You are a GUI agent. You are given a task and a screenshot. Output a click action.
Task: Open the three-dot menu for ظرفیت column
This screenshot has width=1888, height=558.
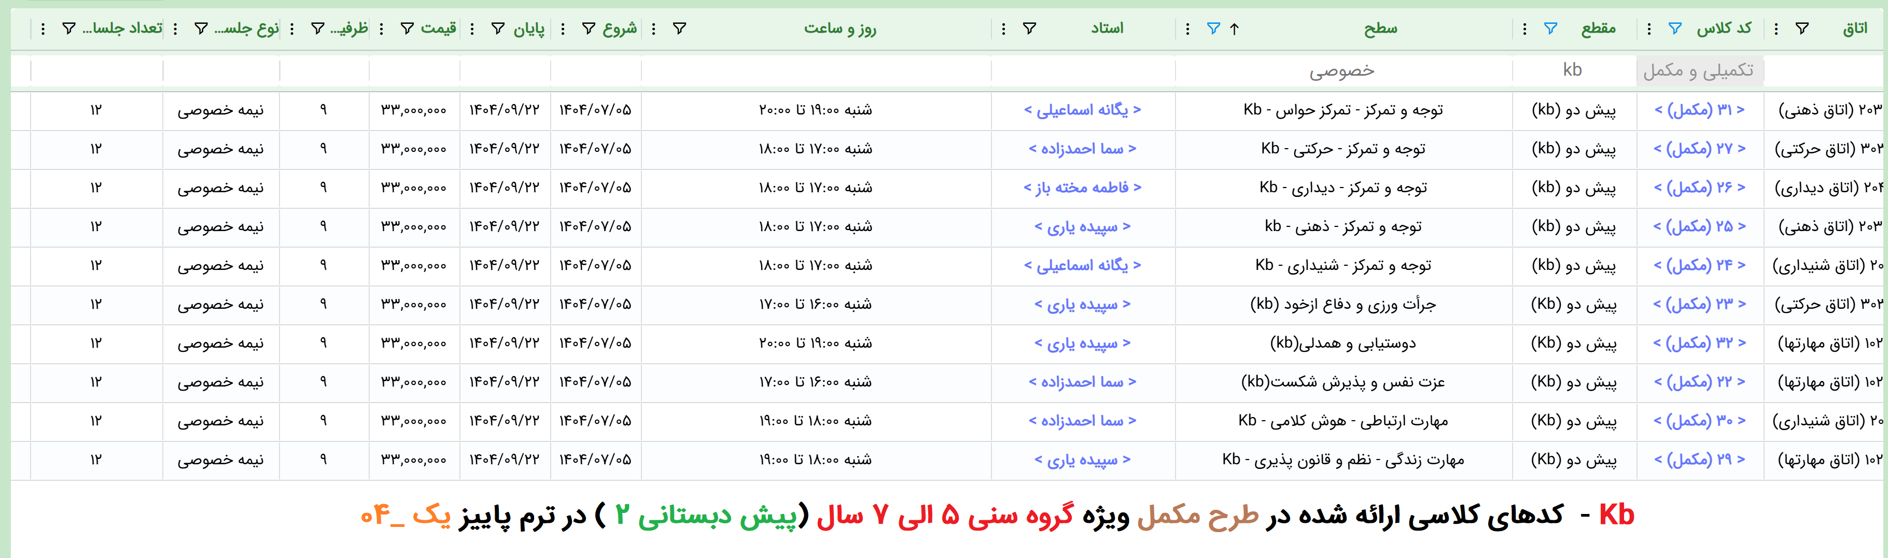[292, 28]
